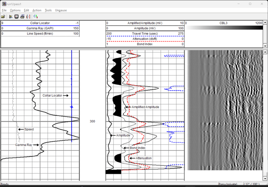Click Unpause to resume the log
The width and height of the screenshot is (268, 187).
click(x=61, y=10)
